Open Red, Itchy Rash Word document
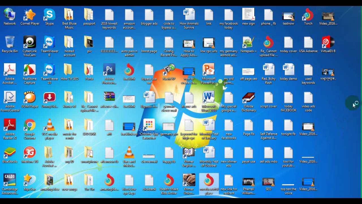362x204 pixels. pos(268,74)
